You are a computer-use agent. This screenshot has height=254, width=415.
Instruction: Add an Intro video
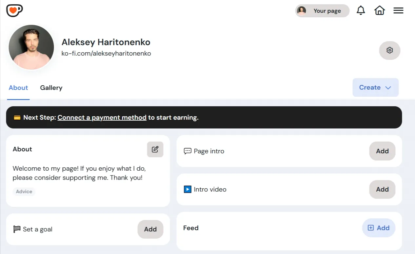[x=382, y=189]
